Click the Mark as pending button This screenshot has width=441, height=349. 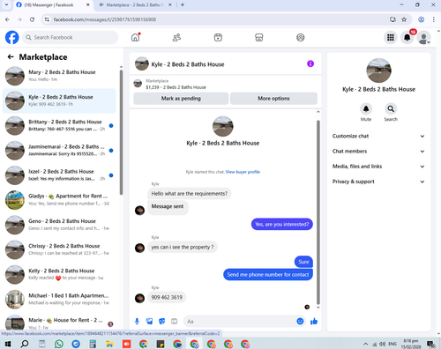pyautogui.click(x=181, y=99)
